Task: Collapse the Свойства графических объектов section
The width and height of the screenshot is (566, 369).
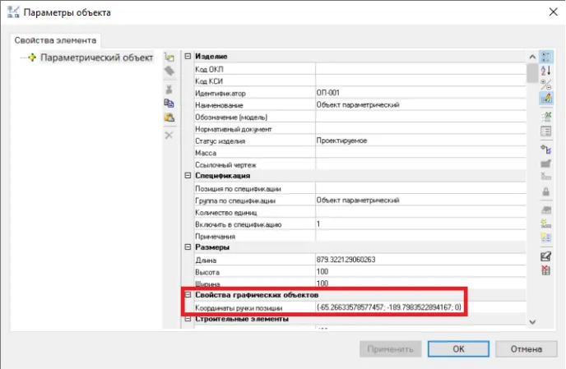Action: tap(188, 295)
